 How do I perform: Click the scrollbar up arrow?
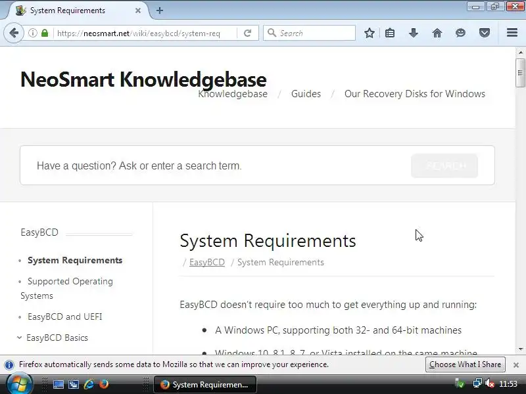pos(521,53)
